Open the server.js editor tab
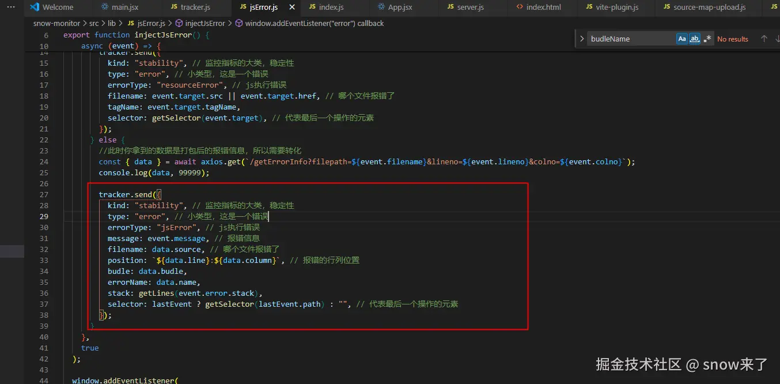This screenshot has width=780, height=384. (470, 7)
